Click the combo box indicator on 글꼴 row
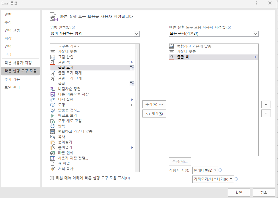Viewport: 278px width, 198px height. coord(132,84)
